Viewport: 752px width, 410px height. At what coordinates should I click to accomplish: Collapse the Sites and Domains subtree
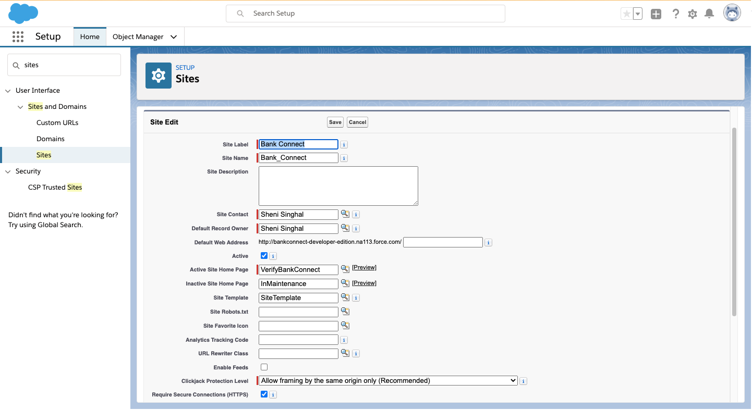coord(20,107)
